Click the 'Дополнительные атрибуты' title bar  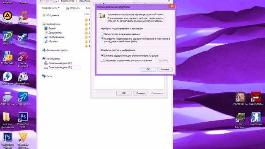[x=132, y=7]
